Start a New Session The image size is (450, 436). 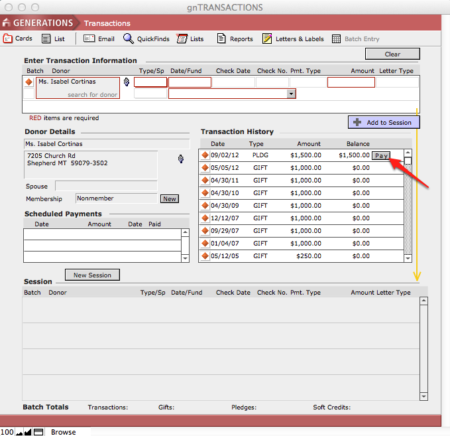[x=92, y=275]
